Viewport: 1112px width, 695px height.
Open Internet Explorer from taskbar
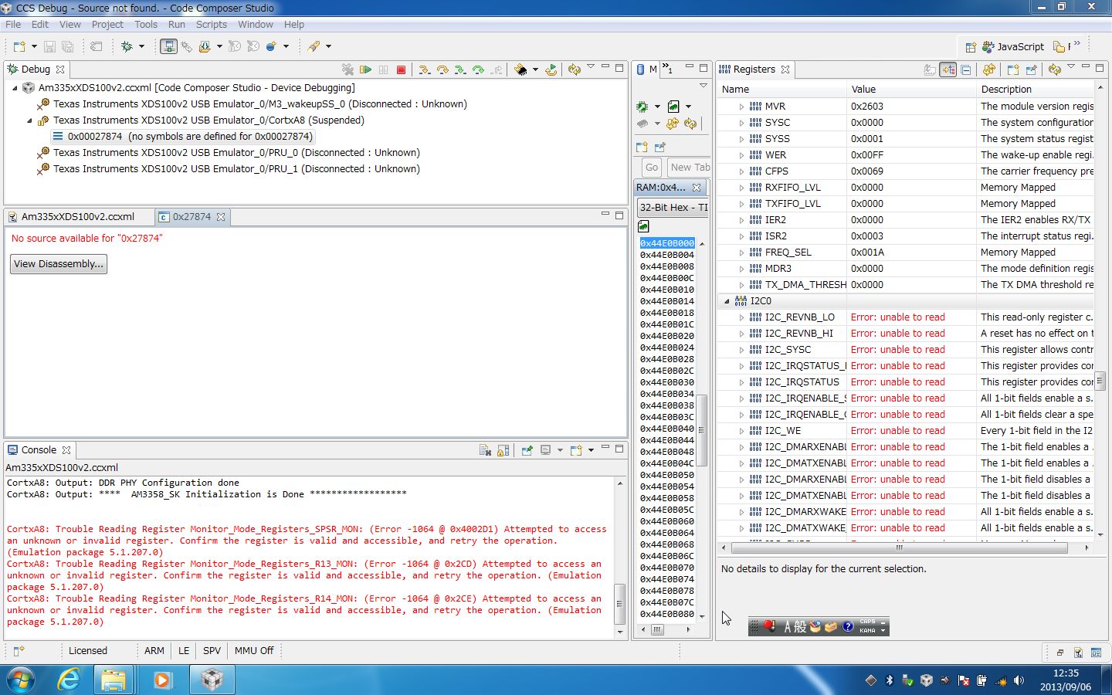click(x=69, y=680)
